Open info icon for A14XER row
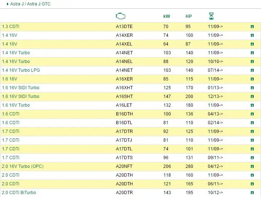 pyautogui.click(x=252, y=35)
